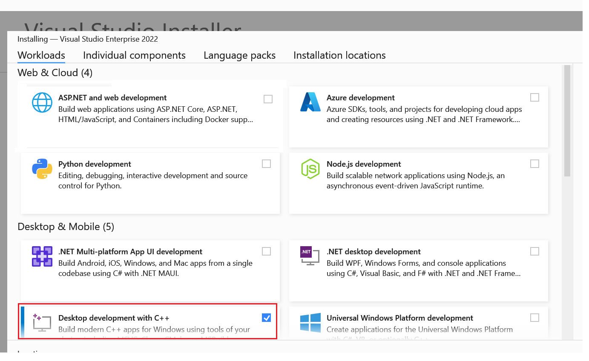Click the .NET desktop development icon
The width and height of the screenshot is (589, 361).
click(x=310, y=256)
